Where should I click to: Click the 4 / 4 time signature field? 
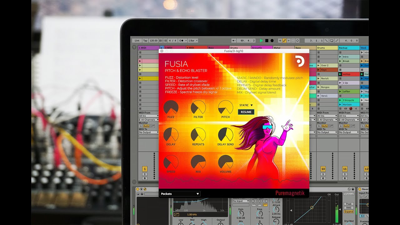click(x=173, y=41)
